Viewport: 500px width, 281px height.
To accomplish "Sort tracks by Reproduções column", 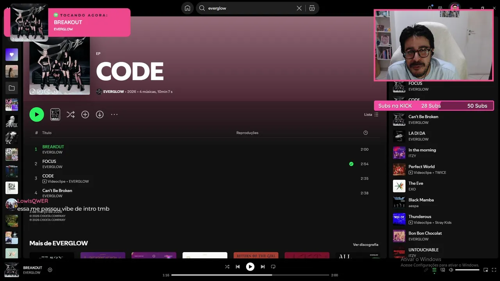I will [247, 133].
